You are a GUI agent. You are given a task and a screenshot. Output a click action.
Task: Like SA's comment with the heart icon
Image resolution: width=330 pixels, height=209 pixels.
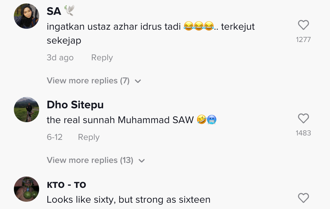[303, 25]
